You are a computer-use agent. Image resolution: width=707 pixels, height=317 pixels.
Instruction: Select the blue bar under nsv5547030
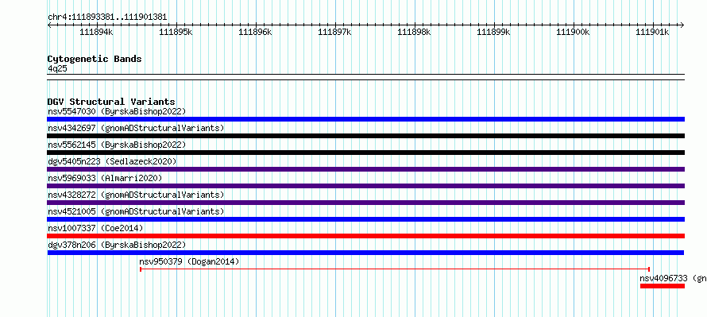pyautogui.click(x=366, y=119)
